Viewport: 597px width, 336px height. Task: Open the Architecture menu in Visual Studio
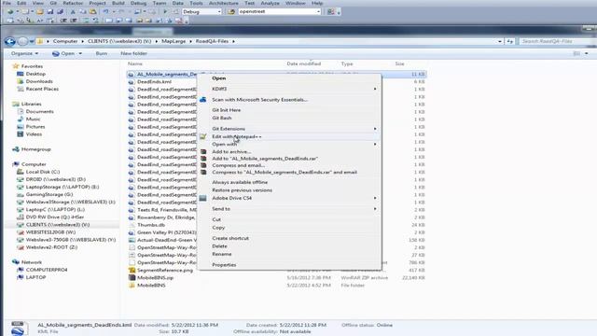click(224, 3)
